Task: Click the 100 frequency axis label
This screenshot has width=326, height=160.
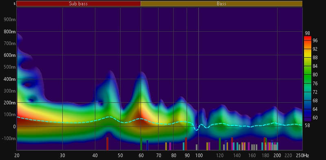Action: click(x=199, y=156)
